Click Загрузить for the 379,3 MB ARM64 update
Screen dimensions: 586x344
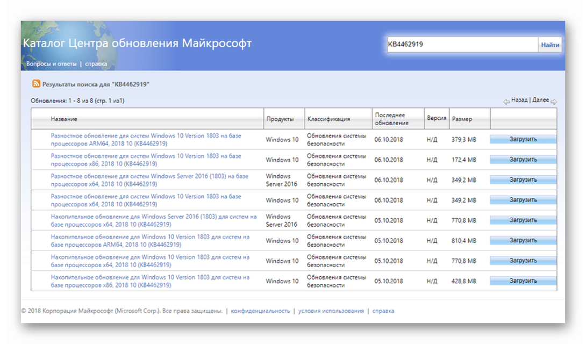(523, 140)
